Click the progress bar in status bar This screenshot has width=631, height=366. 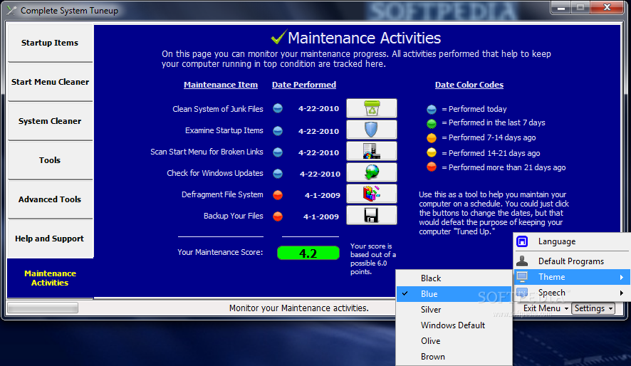(43, 308)
